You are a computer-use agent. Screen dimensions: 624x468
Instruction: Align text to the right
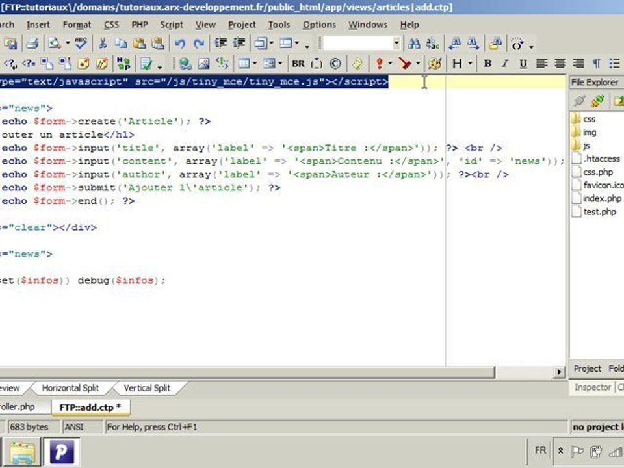(x=578, y=63)
